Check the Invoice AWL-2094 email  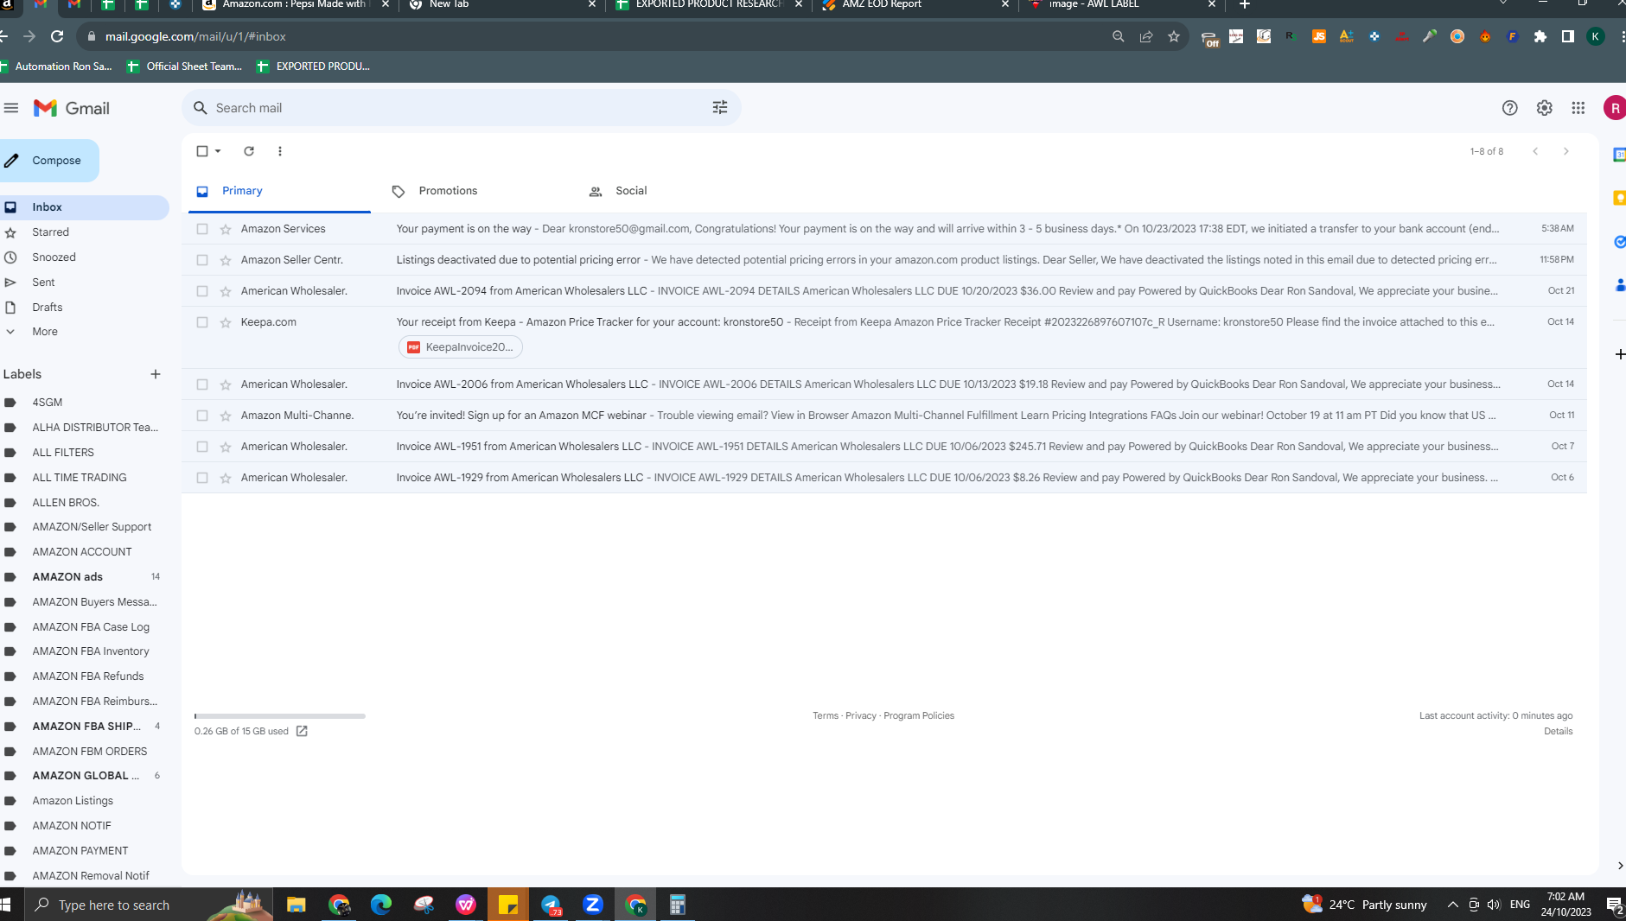point(202,291)
